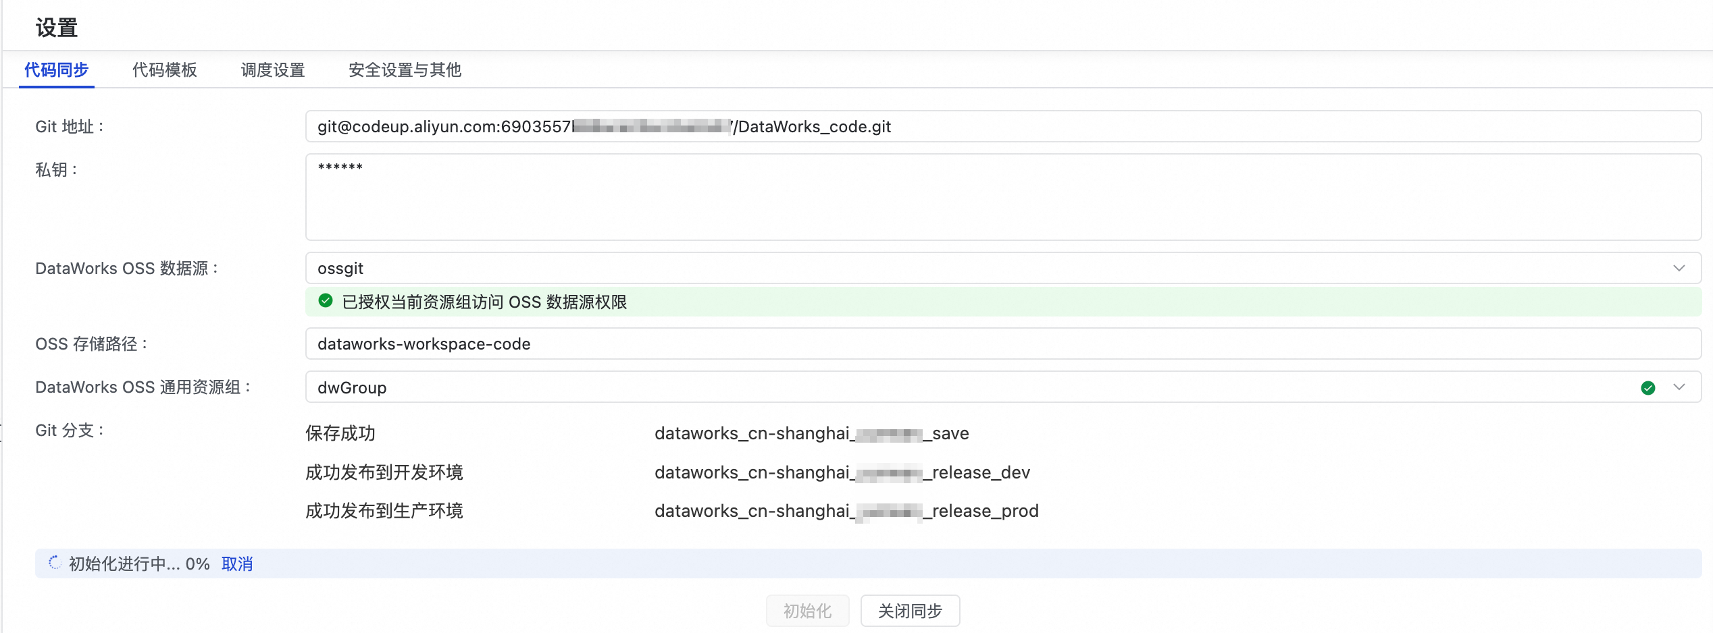Click the branch name ending in _save
The width and height of the screenshot is (1713, 633).
coord(812,433)
